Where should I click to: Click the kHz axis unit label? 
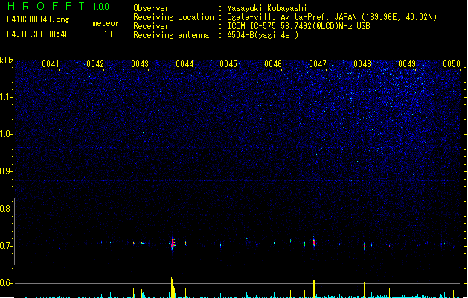(x=7, y=60)
